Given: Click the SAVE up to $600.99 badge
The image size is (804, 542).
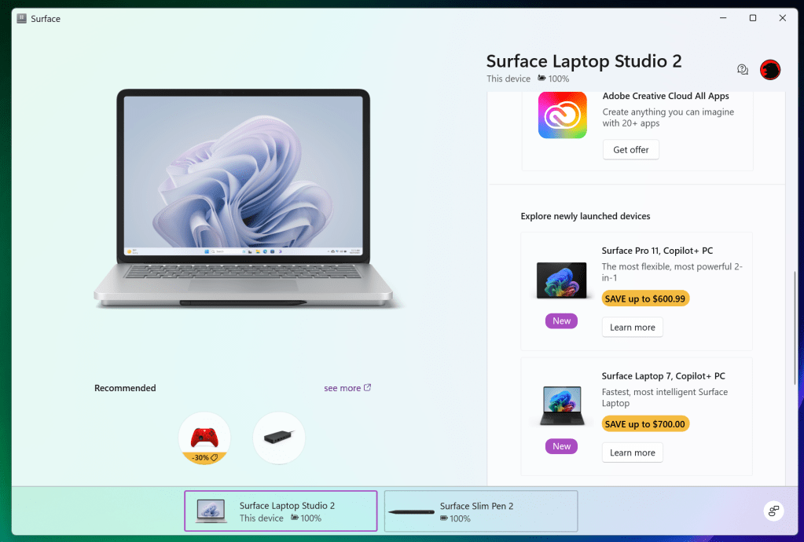Looking at the screenshot, I should 645,298.
